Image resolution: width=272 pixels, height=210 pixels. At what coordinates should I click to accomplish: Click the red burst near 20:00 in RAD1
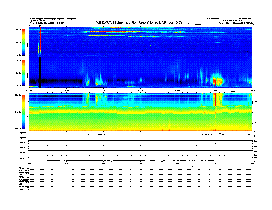point(215,81)
